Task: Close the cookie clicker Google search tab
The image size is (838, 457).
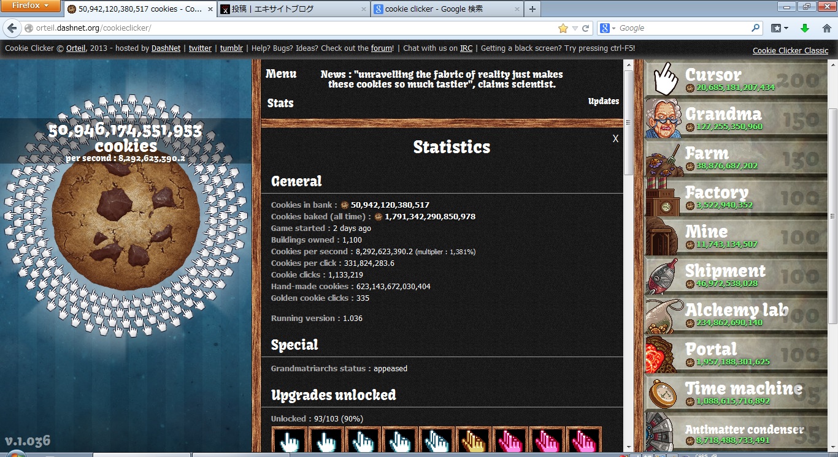Action: pos(517,9)
